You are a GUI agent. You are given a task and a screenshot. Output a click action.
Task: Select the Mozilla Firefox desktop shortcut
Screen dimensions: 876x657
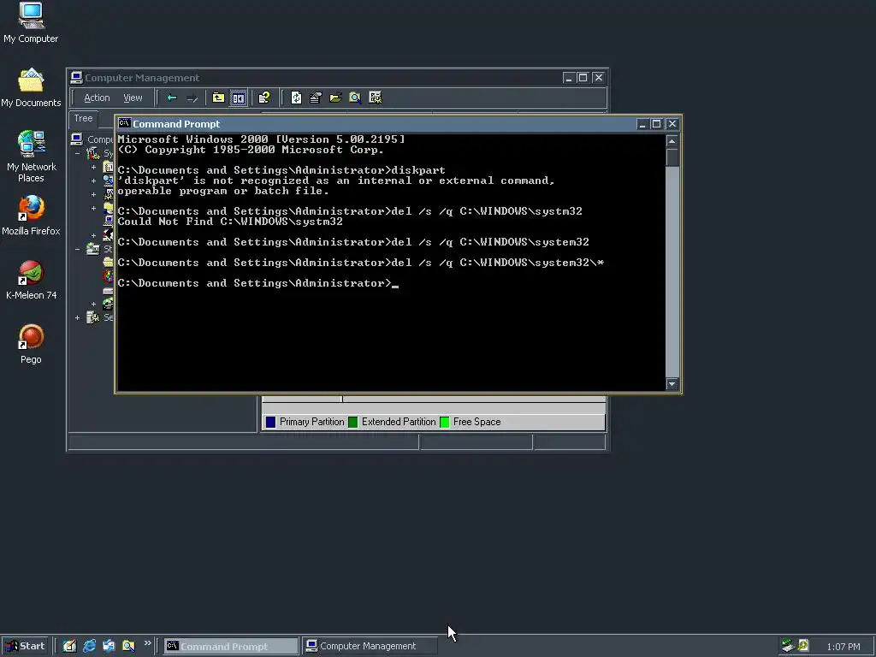coord(31,216)
